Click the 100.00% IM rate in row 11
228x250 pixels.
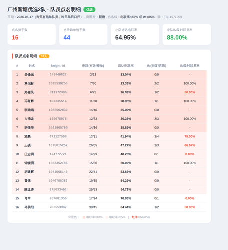(190, 163)
